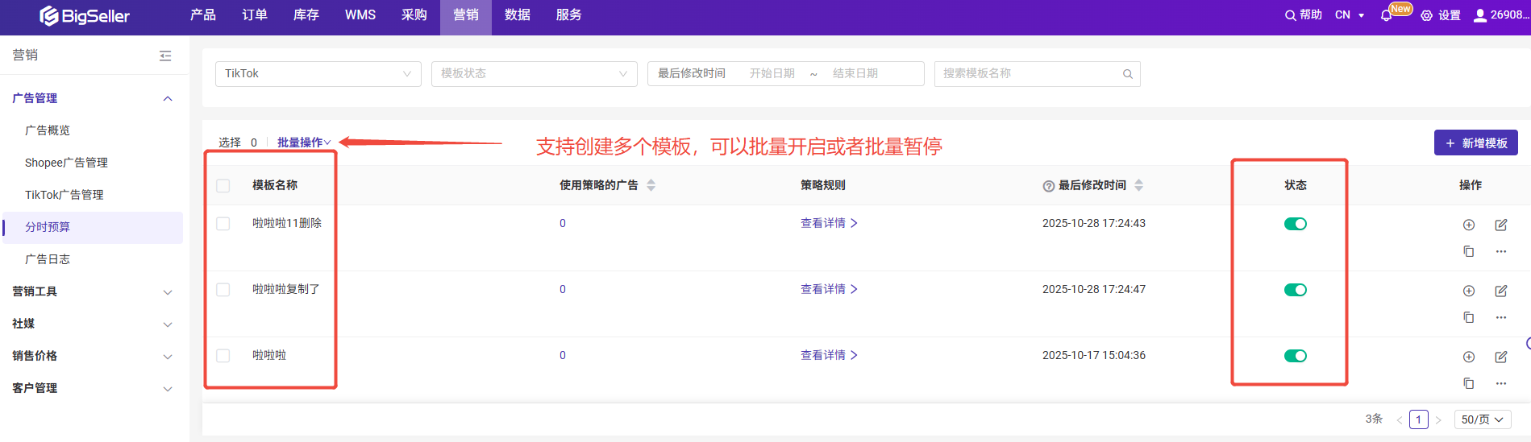Select Shopee广告管理 in the sidebar
The width and height of the screenshot is (1531, 442).
click(66, 163)
